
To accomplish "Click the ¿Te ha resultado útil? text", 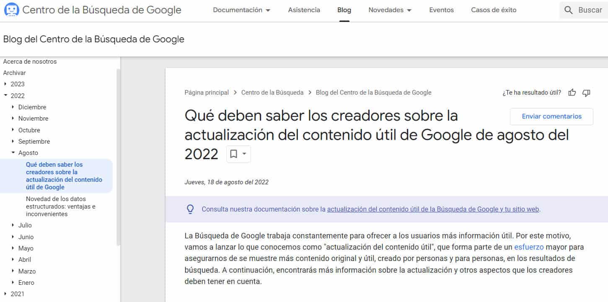I will 532,93.
